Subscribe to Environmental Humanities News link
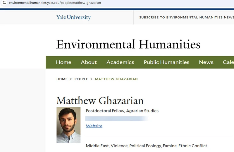The height and width of the screenshot is (152, 234). [x=187, y=17]
